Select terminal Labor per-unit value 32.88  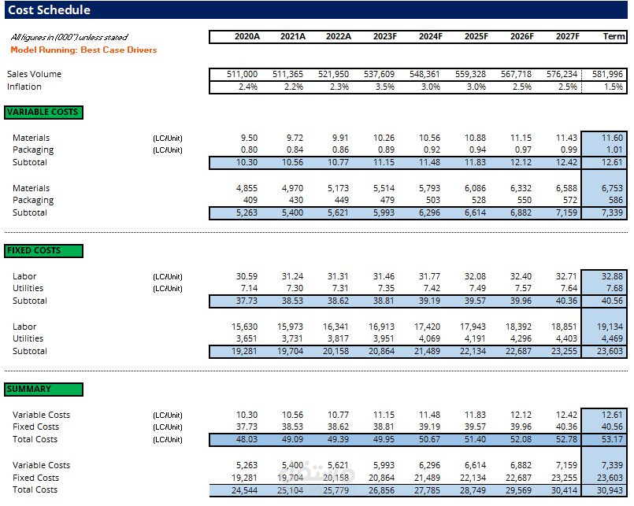612,277
